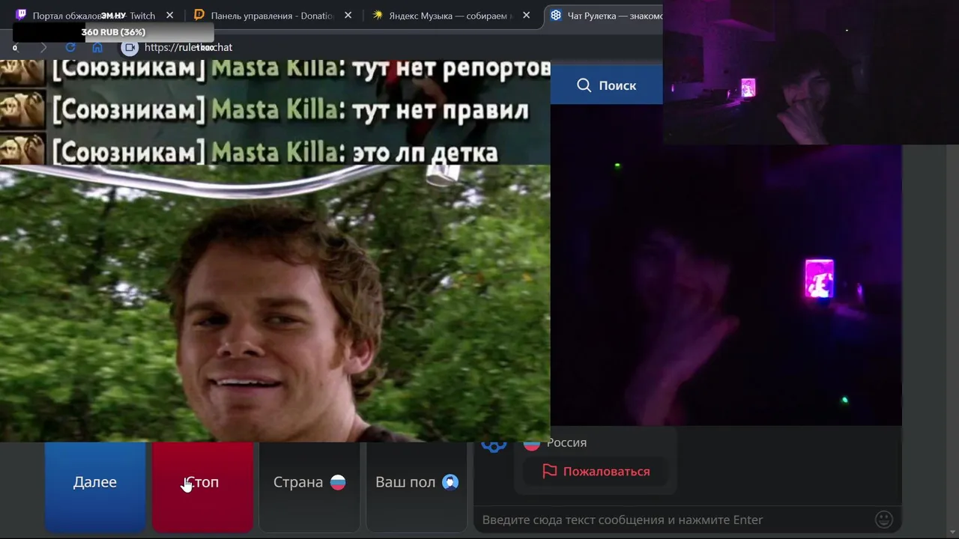
Task: Switch to the Donation panel tab
Action: tap(273, 15)
